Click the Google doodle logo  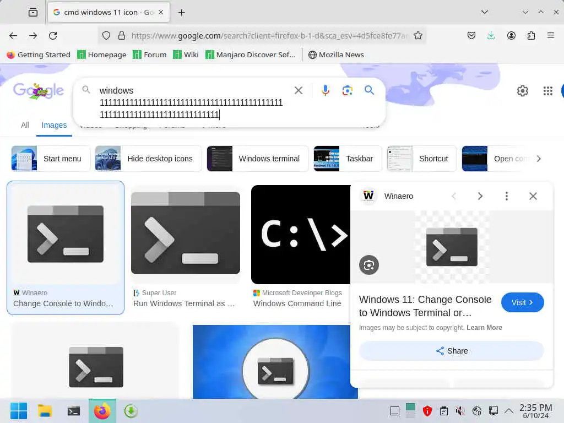[x=39, y=91]
